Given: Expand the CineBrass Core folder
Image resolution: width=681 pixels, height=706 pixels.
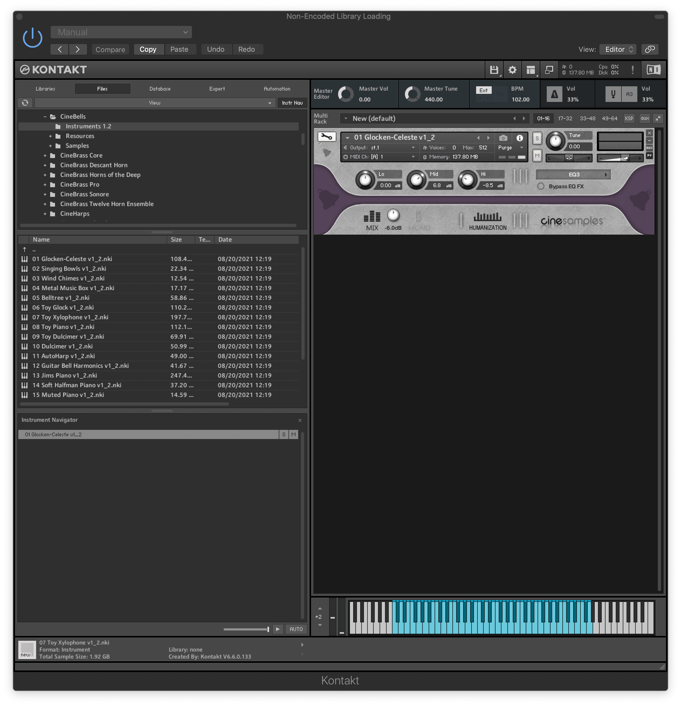Looking at the screenshot, I should click(45, 155).
